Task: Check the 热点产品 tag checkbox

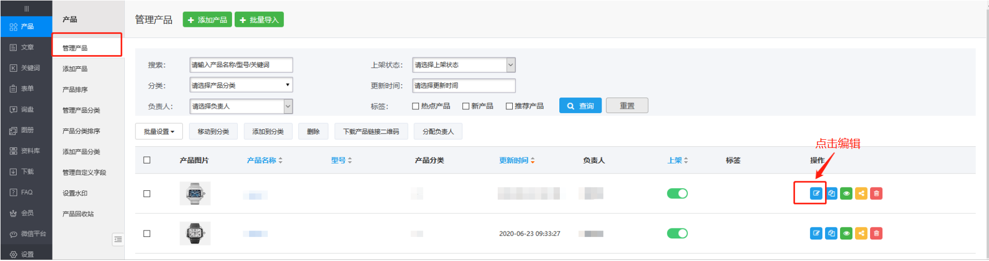Action: click(415, 106)
